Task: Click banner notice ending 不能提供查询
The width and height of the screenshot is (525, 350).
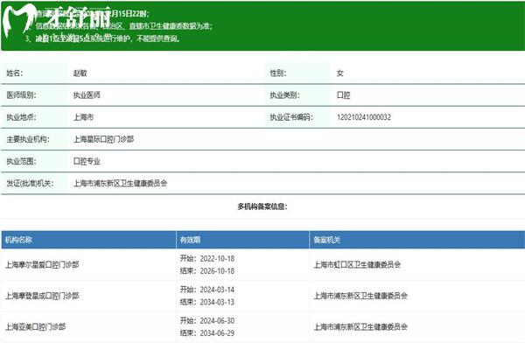Action: (102, 38)
